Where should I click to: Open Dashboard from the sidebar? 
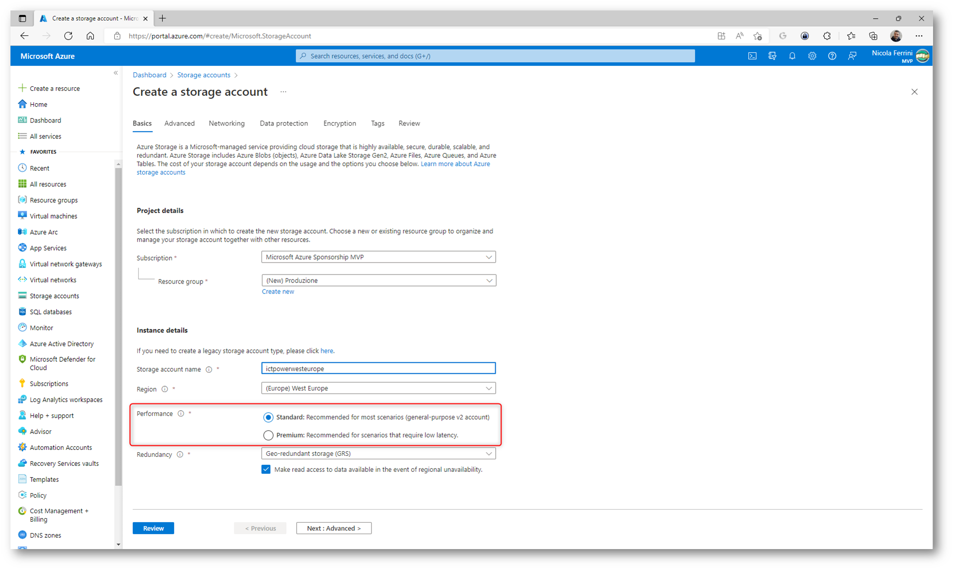[45, 121]
